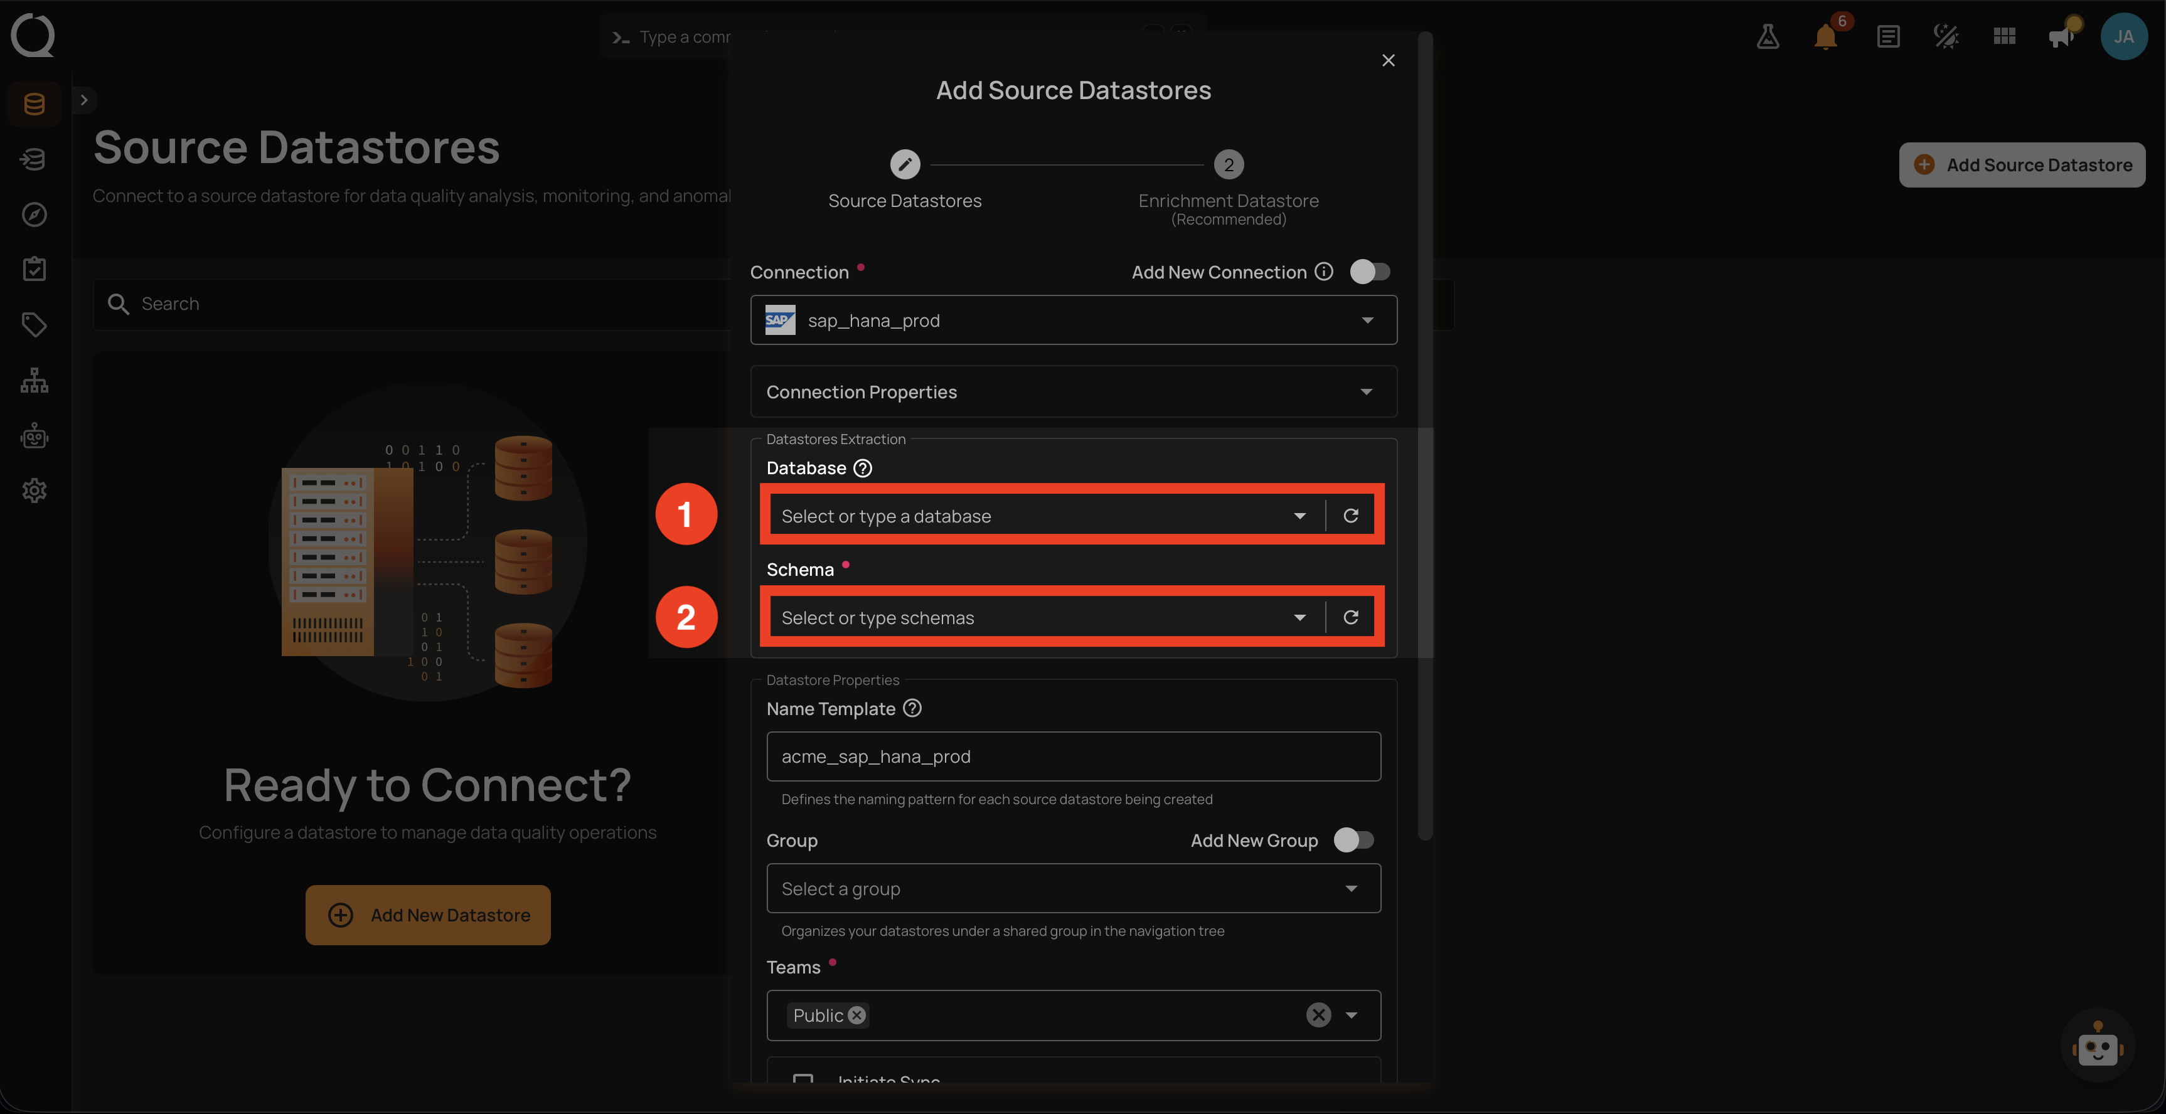
Task: Show info about Add New Connection
Action: click(1325, 272)
